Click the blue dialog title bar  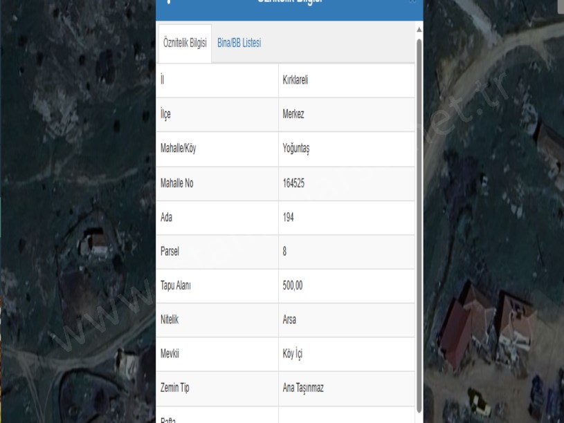tap(291, 6)
